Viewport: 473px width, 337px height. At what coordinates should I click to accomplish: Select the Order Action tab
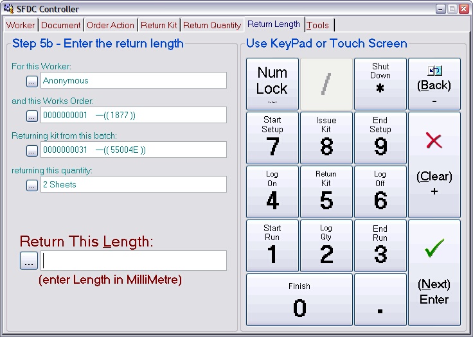(111, 25)
